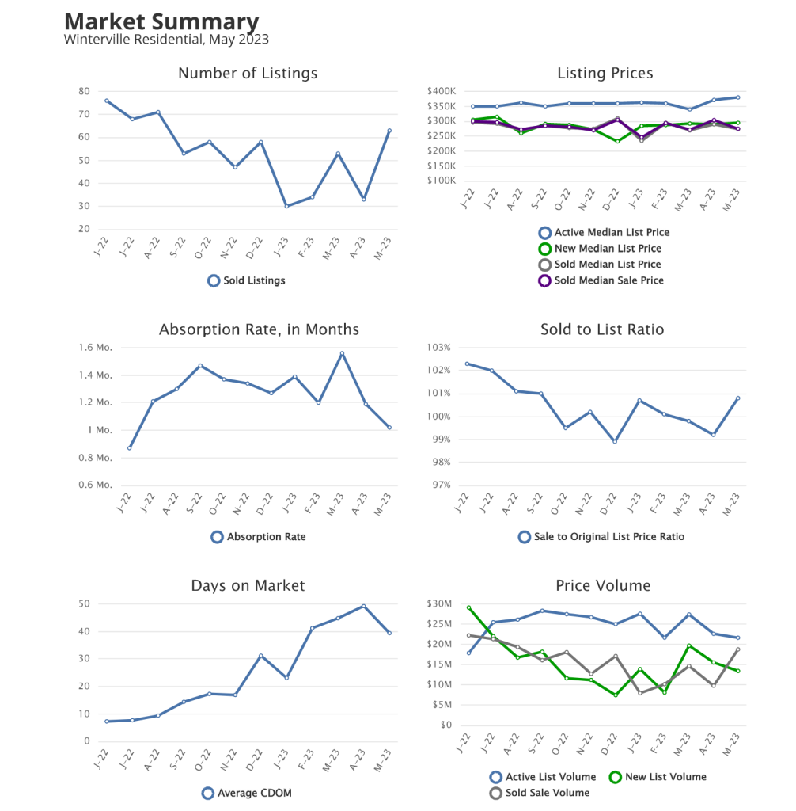Click the Market Summary heading
This screenshot has height=811, width=796.
161,21
